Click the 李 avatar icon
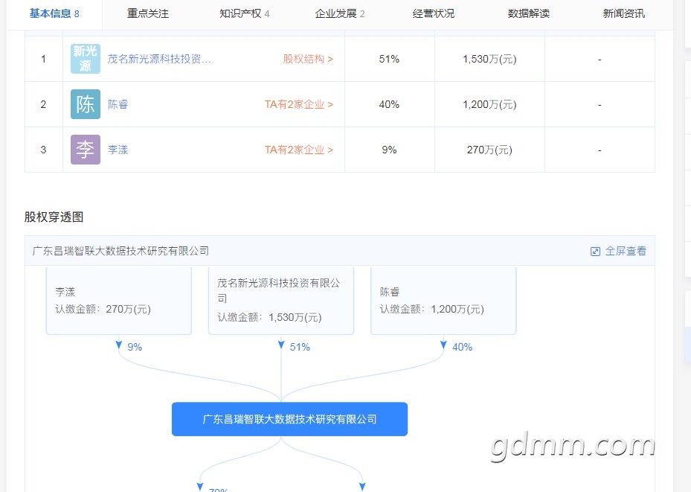691x492 pixels. coord(86,150)
